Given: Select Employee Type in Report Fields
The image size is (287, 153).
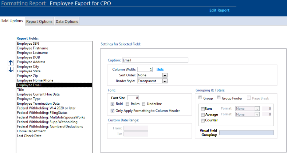Looking at the screenshot, I should pos(54,99).
